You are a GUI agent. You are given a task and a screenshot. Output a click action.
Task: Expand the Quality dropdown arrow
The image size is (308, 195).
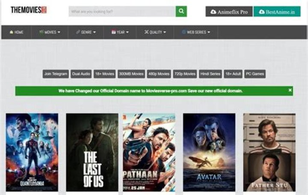pyautogui.click(x=165, y=32)
